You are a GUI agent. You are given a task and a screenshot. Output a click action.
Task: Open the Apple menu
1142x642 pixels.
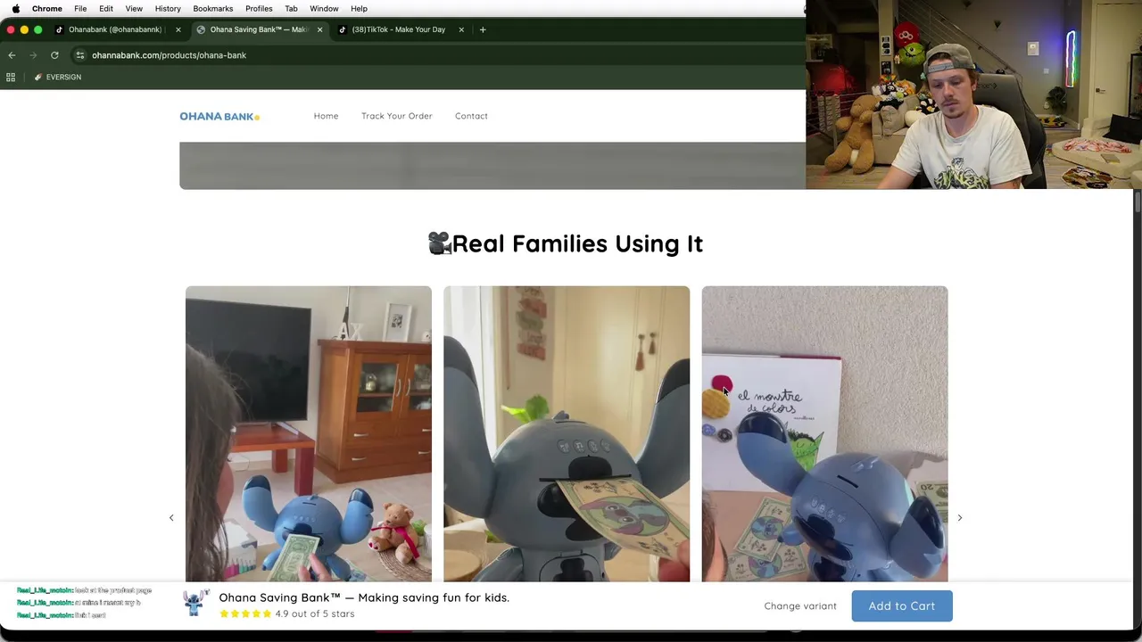(x=15, y=9)
